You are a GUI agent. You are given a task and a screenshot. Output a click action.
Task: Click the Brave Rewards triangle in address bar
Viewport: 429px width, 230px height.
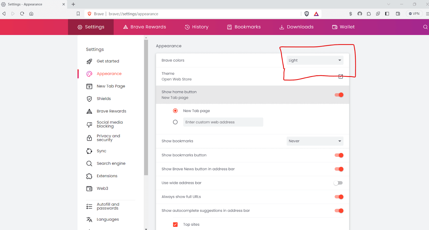point(316,14)
